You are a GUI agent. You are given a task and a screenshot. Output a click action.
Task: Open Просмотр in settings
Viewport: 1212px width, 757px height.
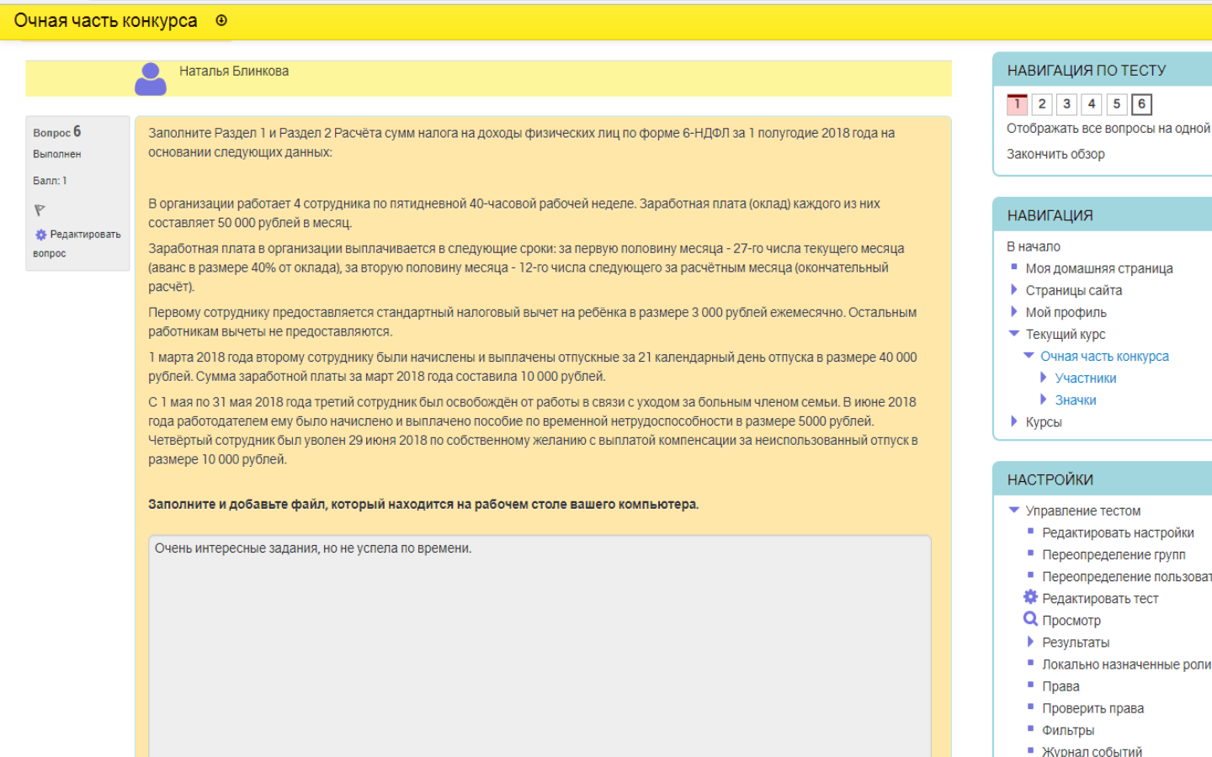click(x=1071, y=620)
